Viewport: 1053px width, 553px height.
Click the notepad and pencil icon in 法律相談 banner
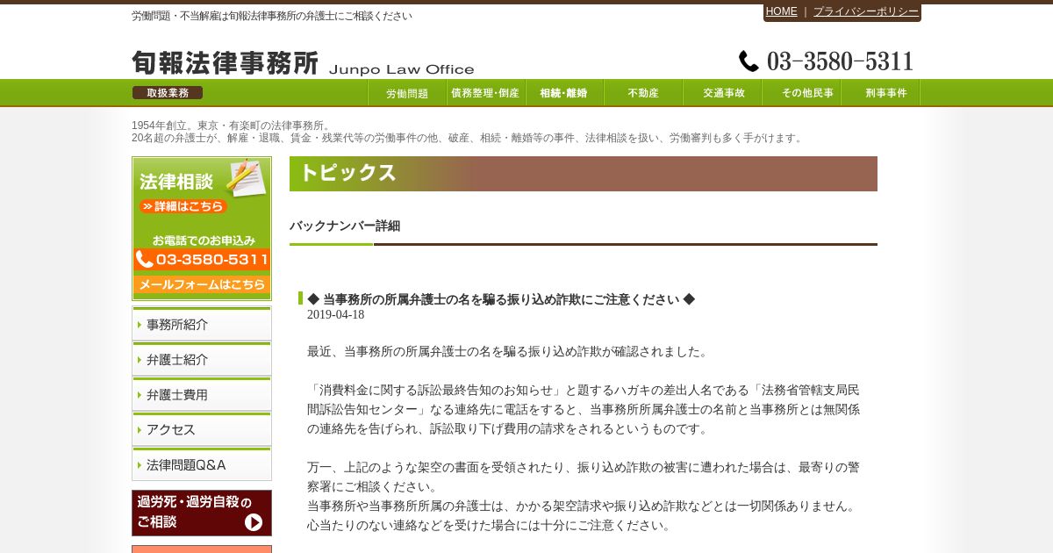click(245, 178)
